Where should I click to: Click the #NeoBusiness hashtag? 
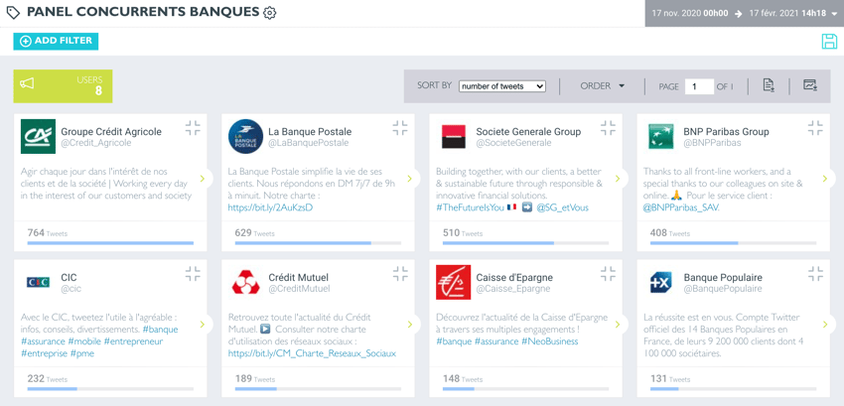pyautogui.click(x=549, y=341)
